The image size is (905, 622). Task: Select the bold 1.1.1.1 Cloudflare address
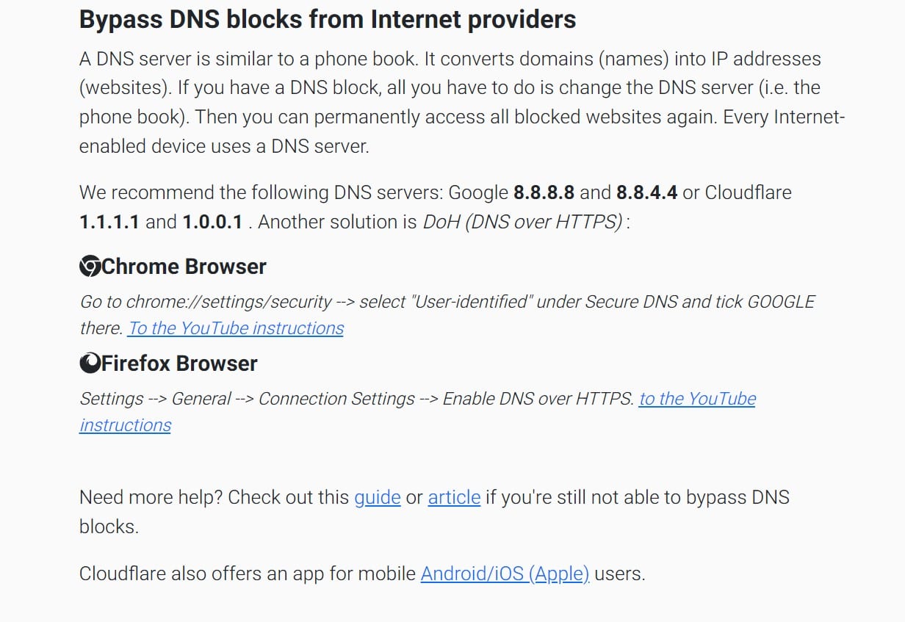tap(109, 222)
